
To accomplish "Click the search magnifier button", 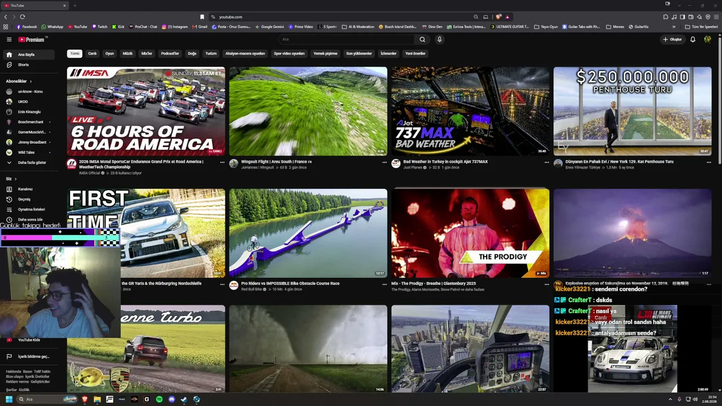I will tap(422, 39).
